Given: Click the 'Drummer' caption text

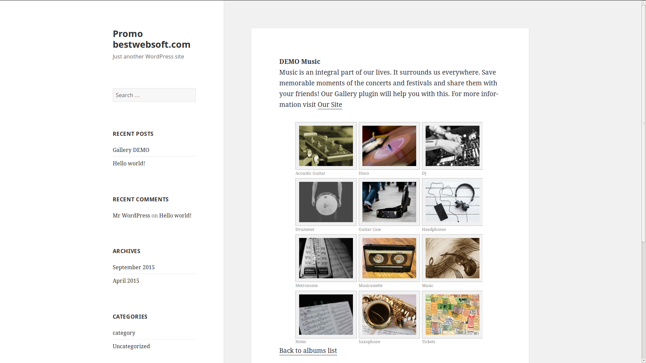Looking at the screenshot, I should pos(305,230).
